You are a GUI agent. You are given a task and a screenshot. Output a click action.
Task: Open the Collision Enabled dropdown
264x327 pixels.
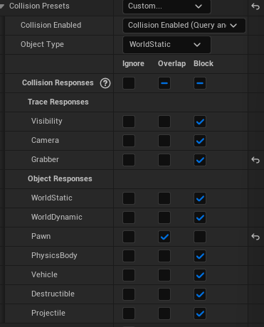184,26
